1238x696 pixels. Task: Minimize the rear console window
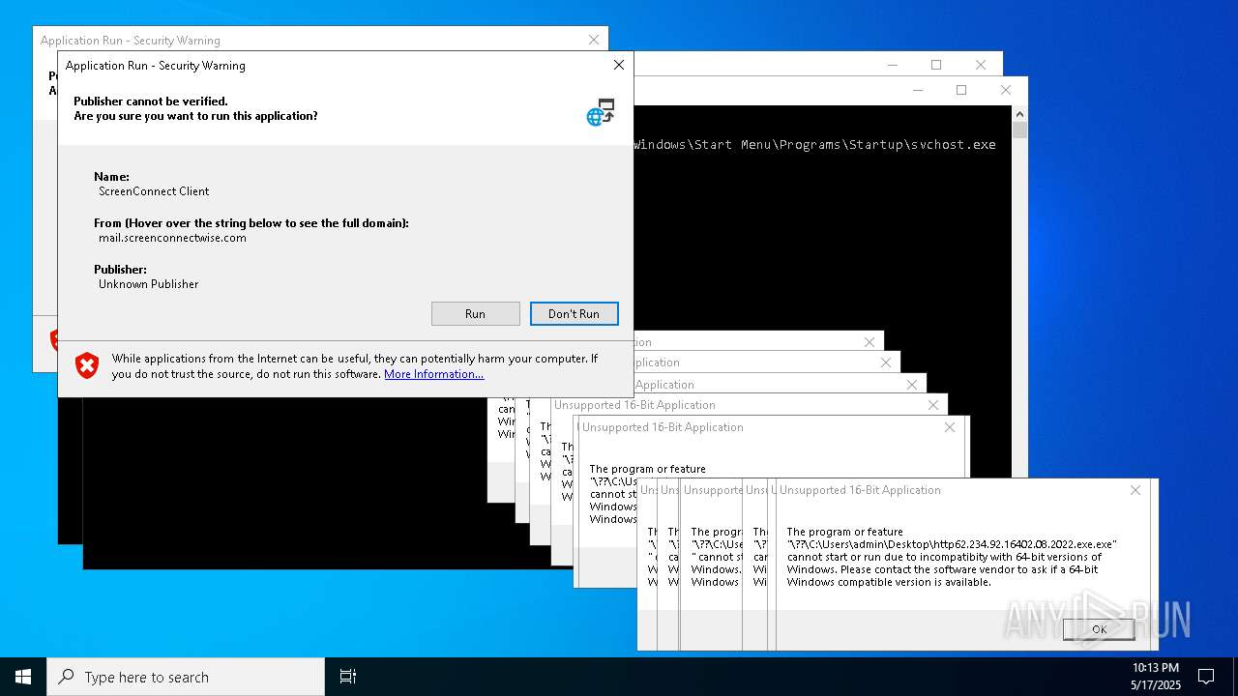pos(892,65)
